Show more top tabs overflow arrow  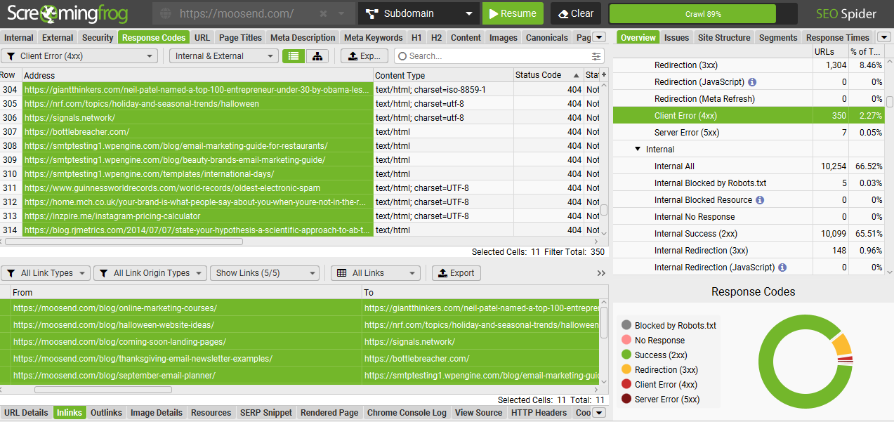click(x=599, y=37)
